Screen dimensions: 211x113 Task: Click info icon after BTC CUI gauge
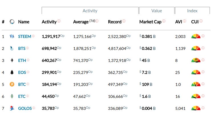pyautogui.click(x=203, y=84)
